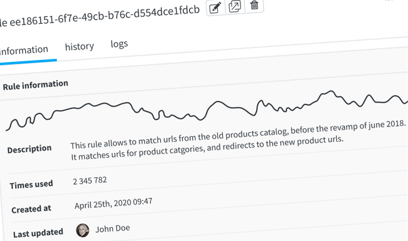Click the Rule information section header
Viewport: 408px width, 241px height.
35,85
